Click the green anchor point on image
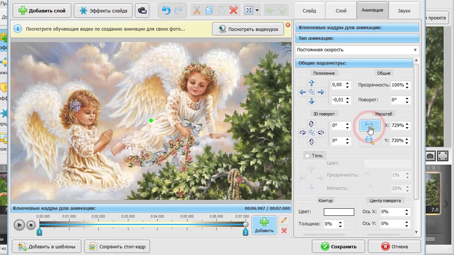 [x=151, y=121]
